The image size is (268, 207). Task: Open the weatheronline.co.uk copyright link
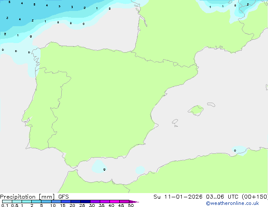point(232,203)
